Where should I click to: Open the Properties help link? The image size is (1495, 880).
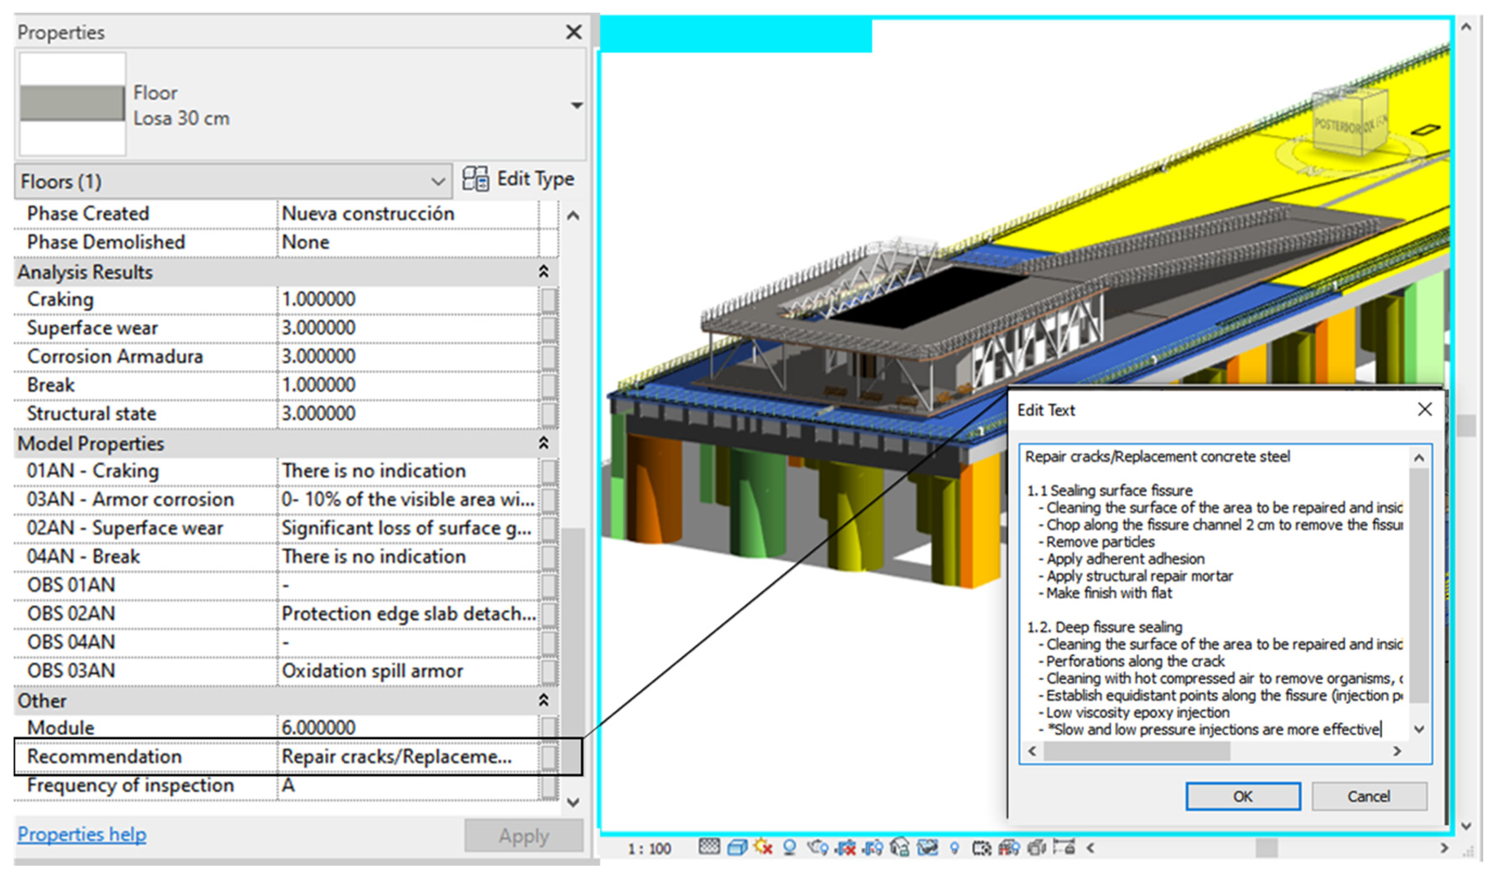[x=82, y=835]
